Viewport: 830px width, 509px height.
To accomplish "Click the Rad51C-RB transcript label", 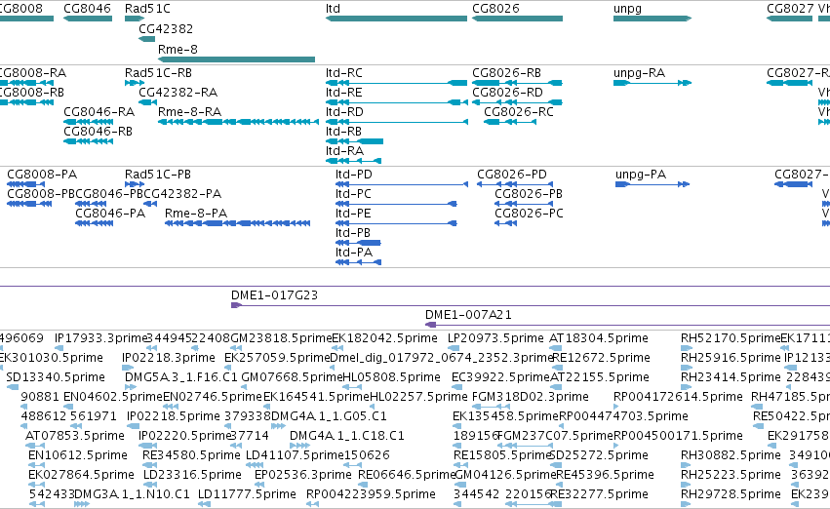I will pos(158,73).
